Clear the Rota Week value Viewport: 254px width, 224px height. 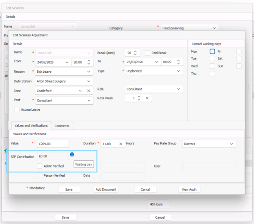[147, 98]
